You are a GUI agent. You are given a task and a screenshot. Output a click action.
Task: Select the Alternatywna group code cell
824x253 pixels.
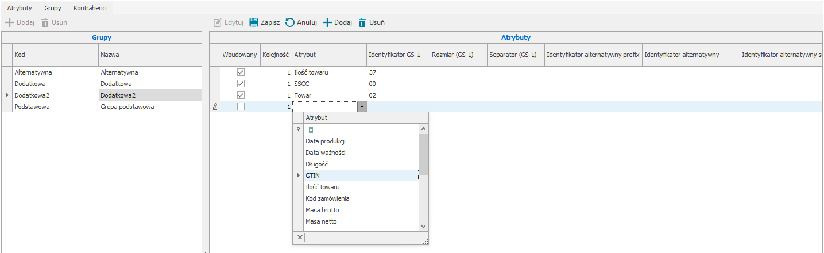[x=55, y=72]
